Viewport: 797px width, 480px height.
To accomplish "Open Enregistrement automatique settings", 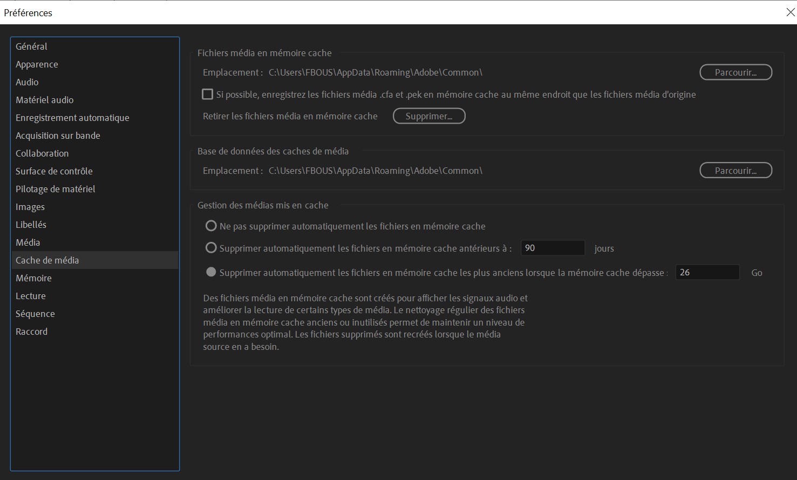I will (x=72, y=118).
